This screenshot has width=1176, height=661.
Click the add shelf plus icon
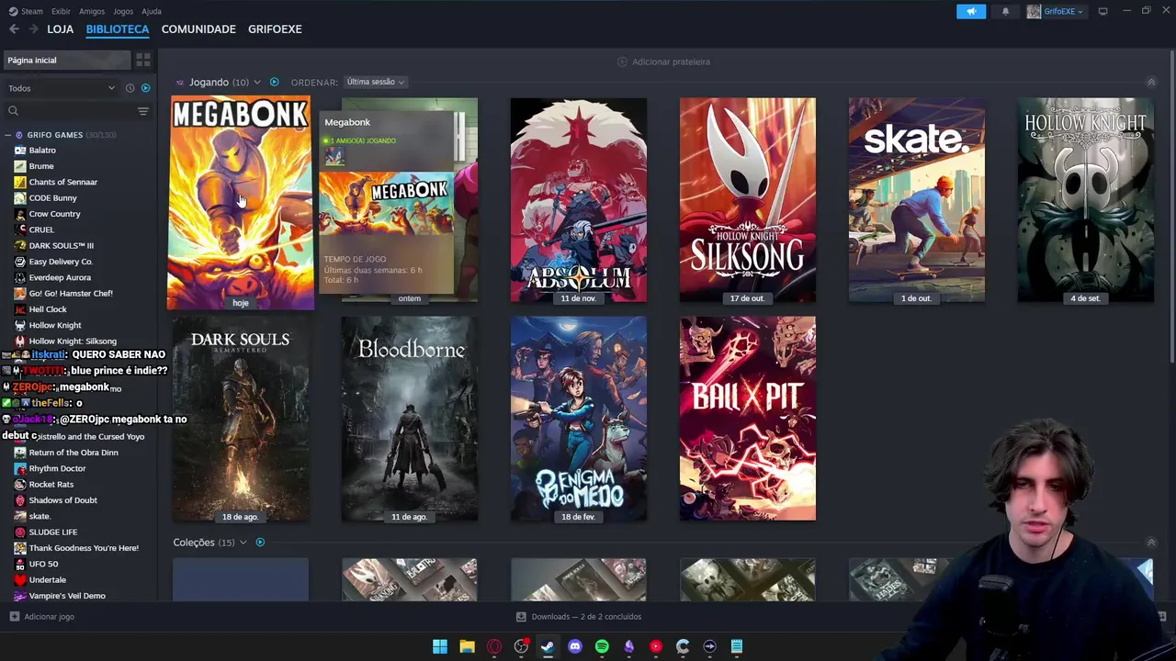622,62
